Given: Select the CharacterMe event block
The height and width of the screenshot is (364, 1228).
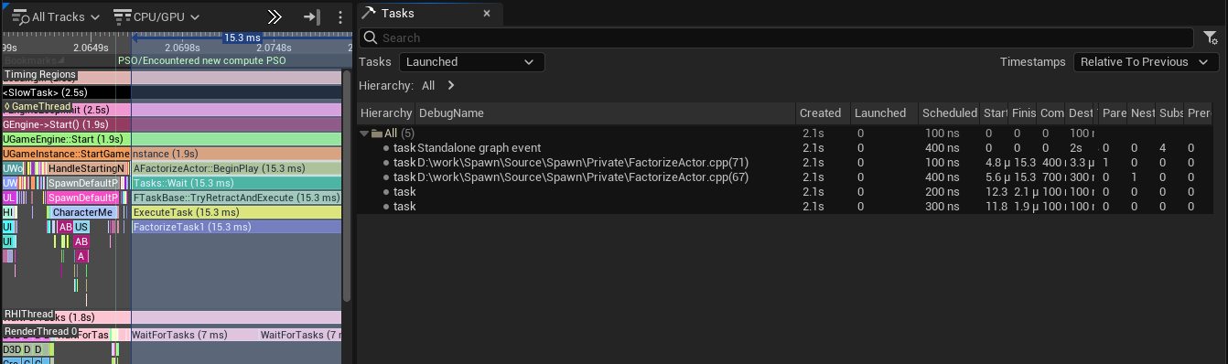Looking at the screenshot, I should (x=82, y=212).
